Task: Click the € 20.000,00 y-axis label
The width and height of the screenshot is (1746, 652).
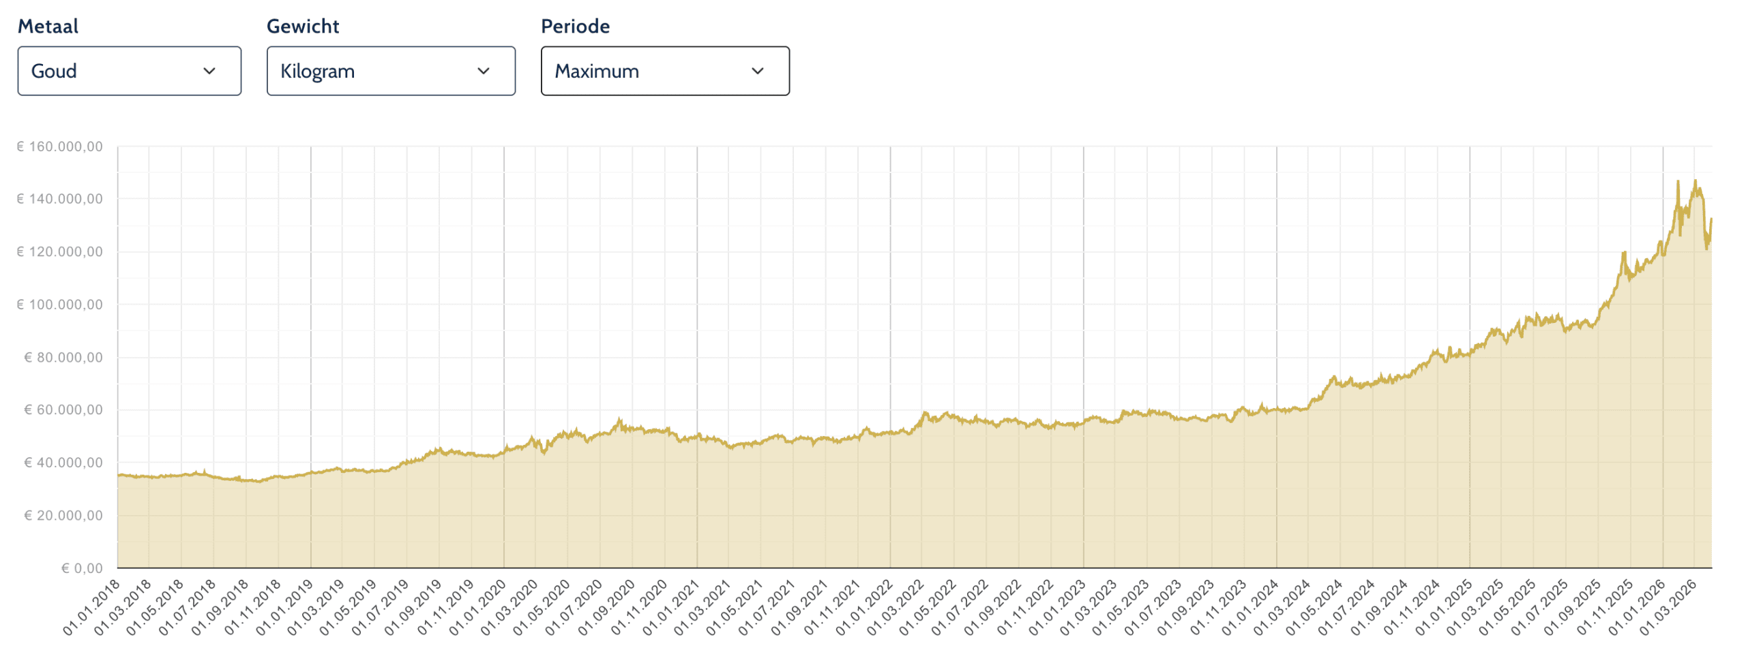Action: [x=63, y=515]
